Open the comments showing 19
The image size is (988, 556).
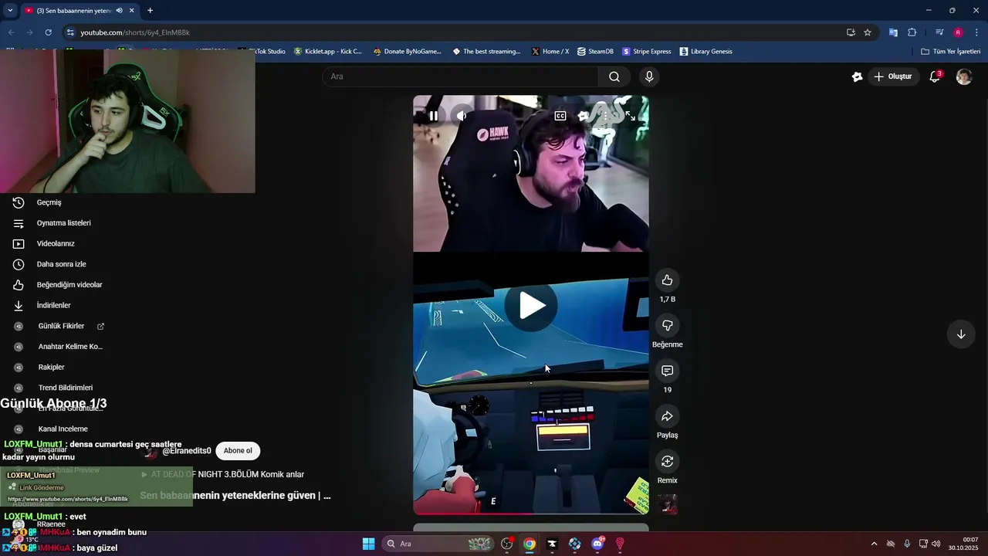668,371
